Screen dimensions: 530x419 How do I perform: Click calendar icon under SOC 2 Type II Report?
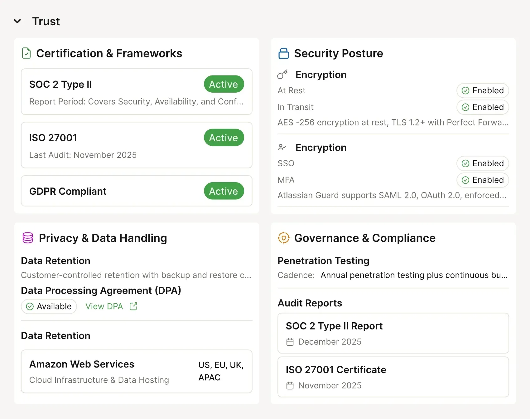pyautogui.click(x=290, y=342)
